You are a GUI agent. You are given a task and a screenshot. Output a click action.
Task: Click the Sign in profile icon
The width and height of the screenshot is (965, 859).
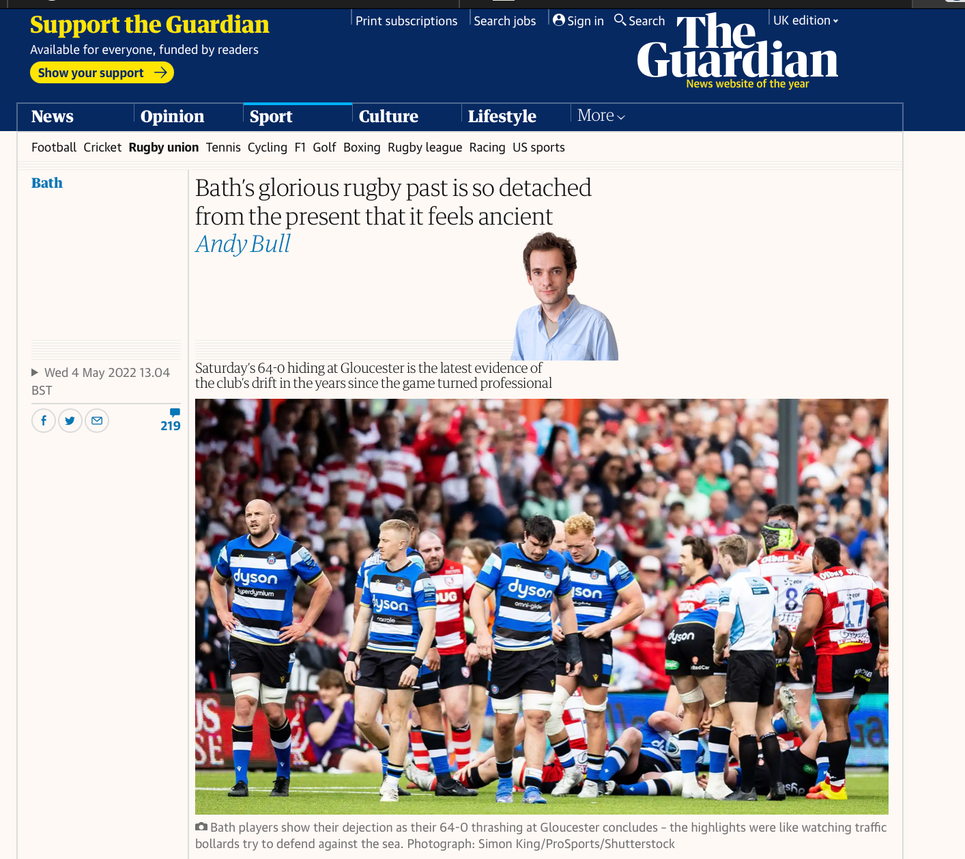[x=559, y=20]
